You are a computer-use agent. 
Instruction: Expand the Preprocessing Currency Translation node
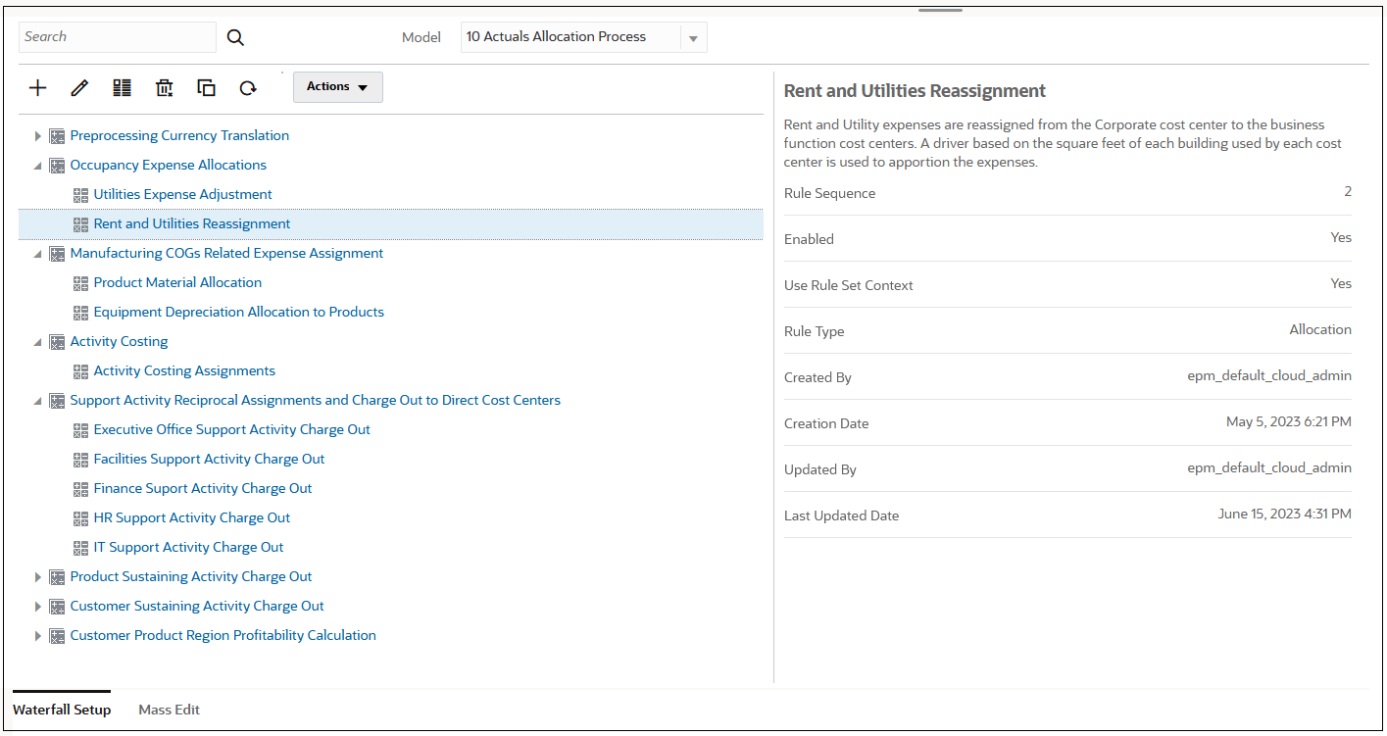click(37, 135)
